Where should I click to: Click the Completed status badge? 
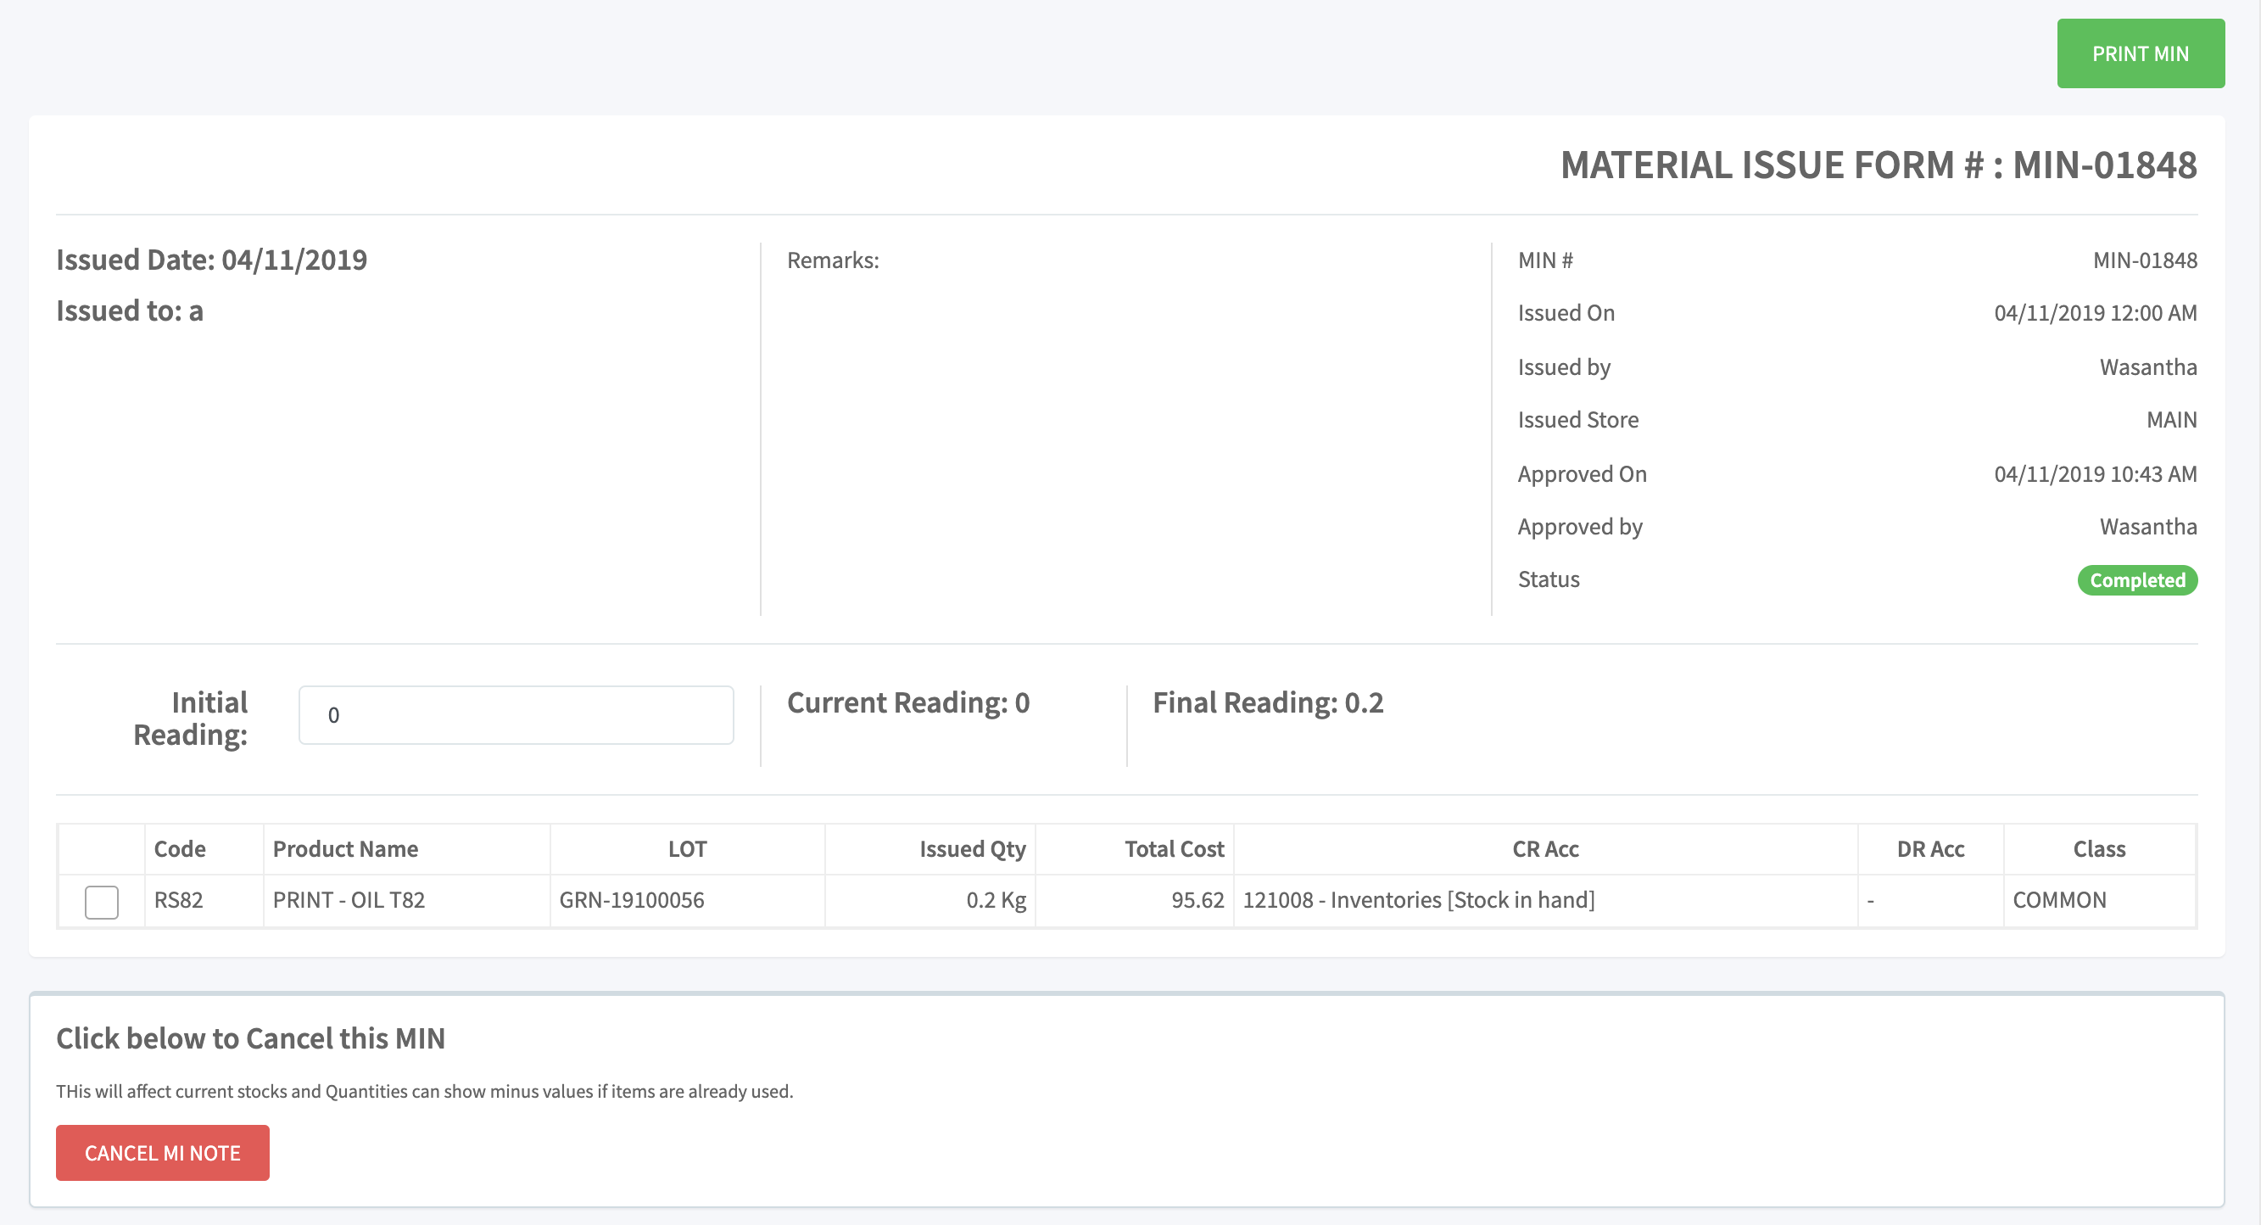point(2136,580)
